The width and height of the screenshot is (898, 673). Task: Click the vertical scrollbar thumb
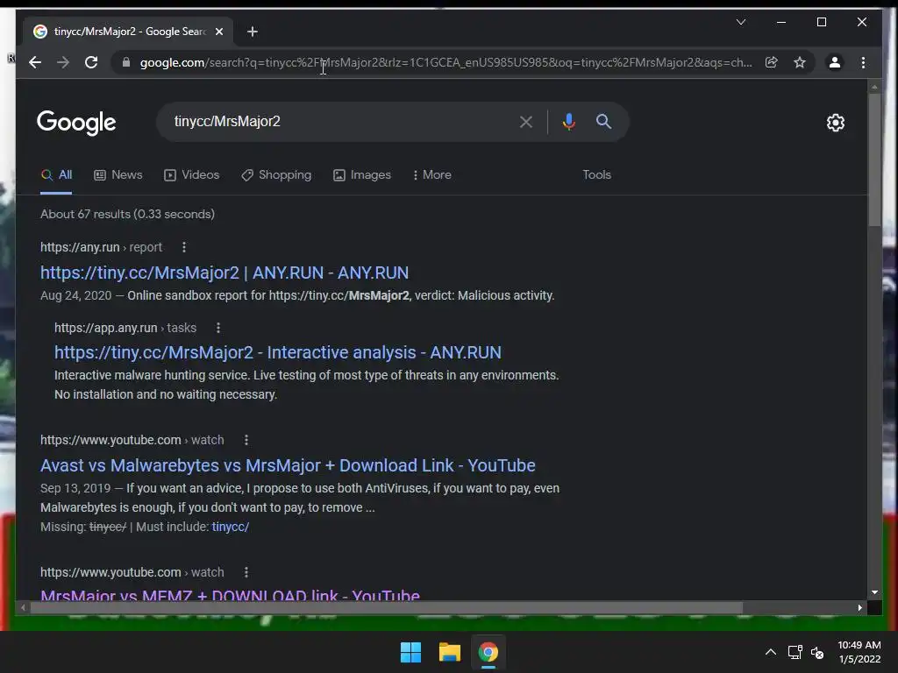coord(874,159)
